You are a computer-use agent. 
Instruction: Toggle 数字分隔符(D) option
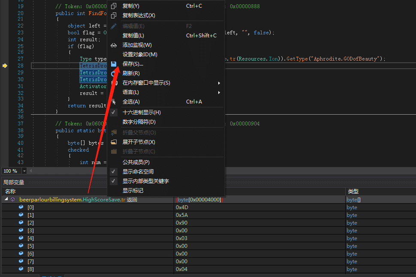click(166, 122)
